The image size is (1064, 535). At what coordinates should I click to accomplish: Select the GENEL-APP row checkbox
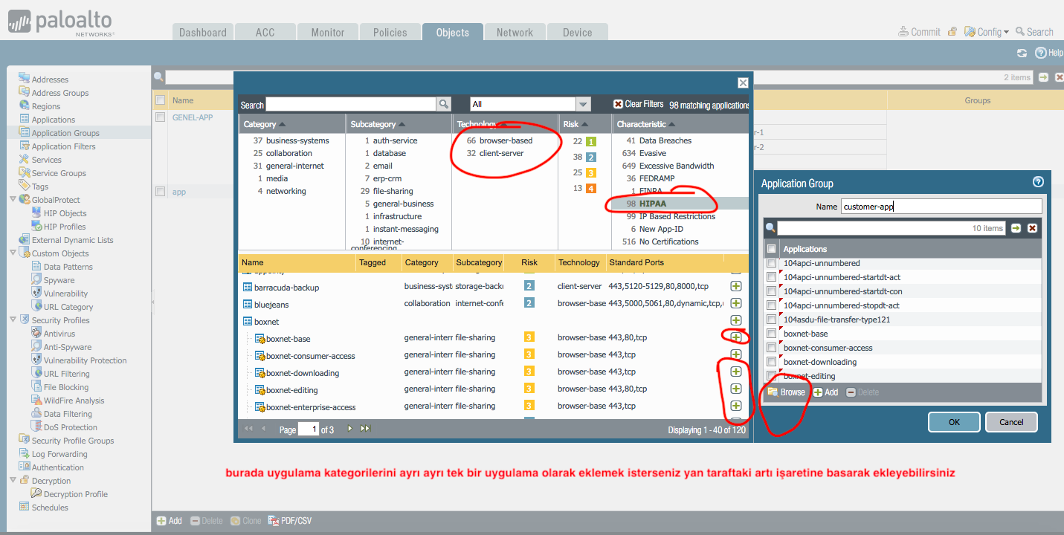point(160,117)
